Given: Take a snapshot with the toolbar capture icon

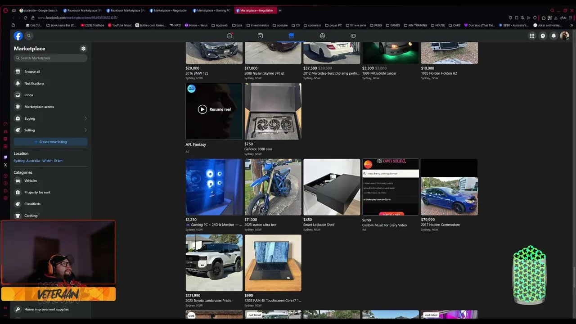Looking at the screenshot, I should [516, 18].
